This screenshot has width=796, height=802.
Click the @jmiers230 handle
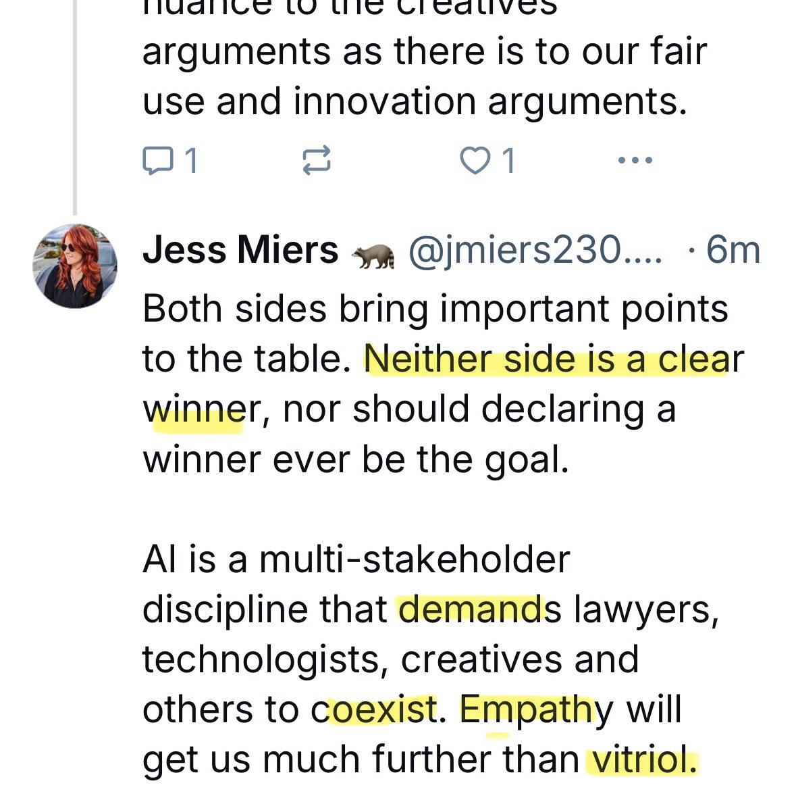(x=535, y=250)
